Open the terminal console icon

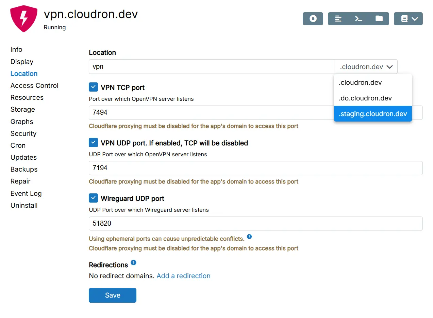[x=359, y=19]
